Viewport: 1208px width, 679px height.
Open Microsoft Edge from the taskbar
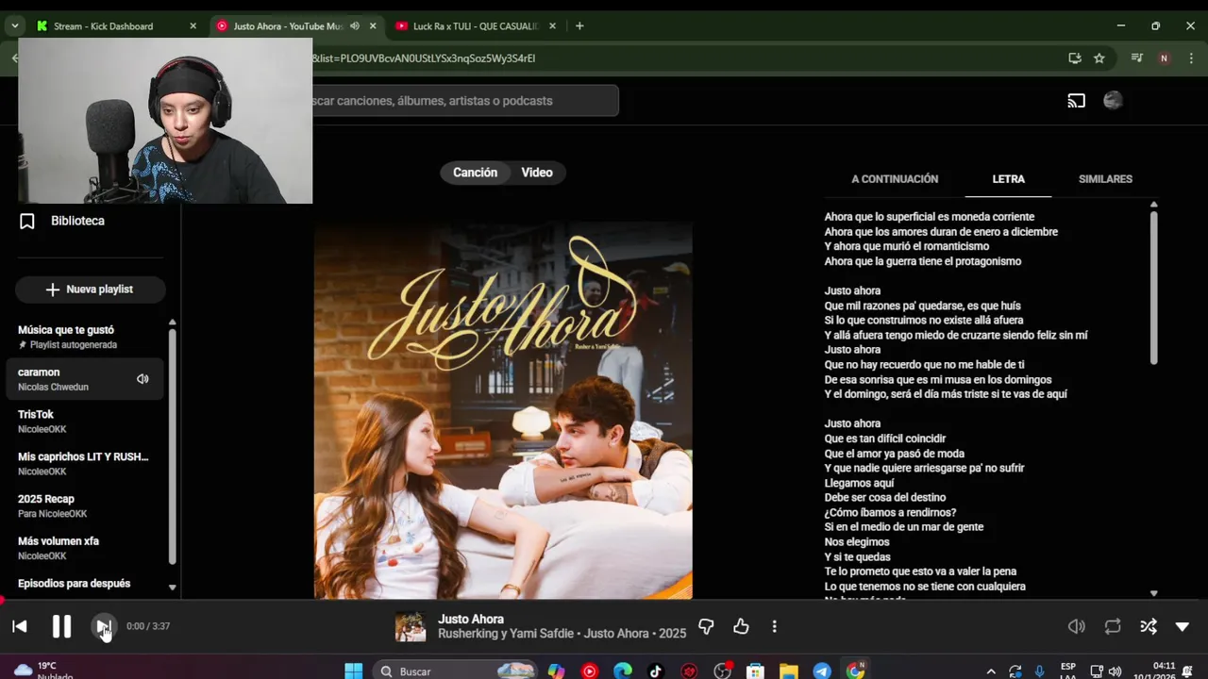(623, 671)
